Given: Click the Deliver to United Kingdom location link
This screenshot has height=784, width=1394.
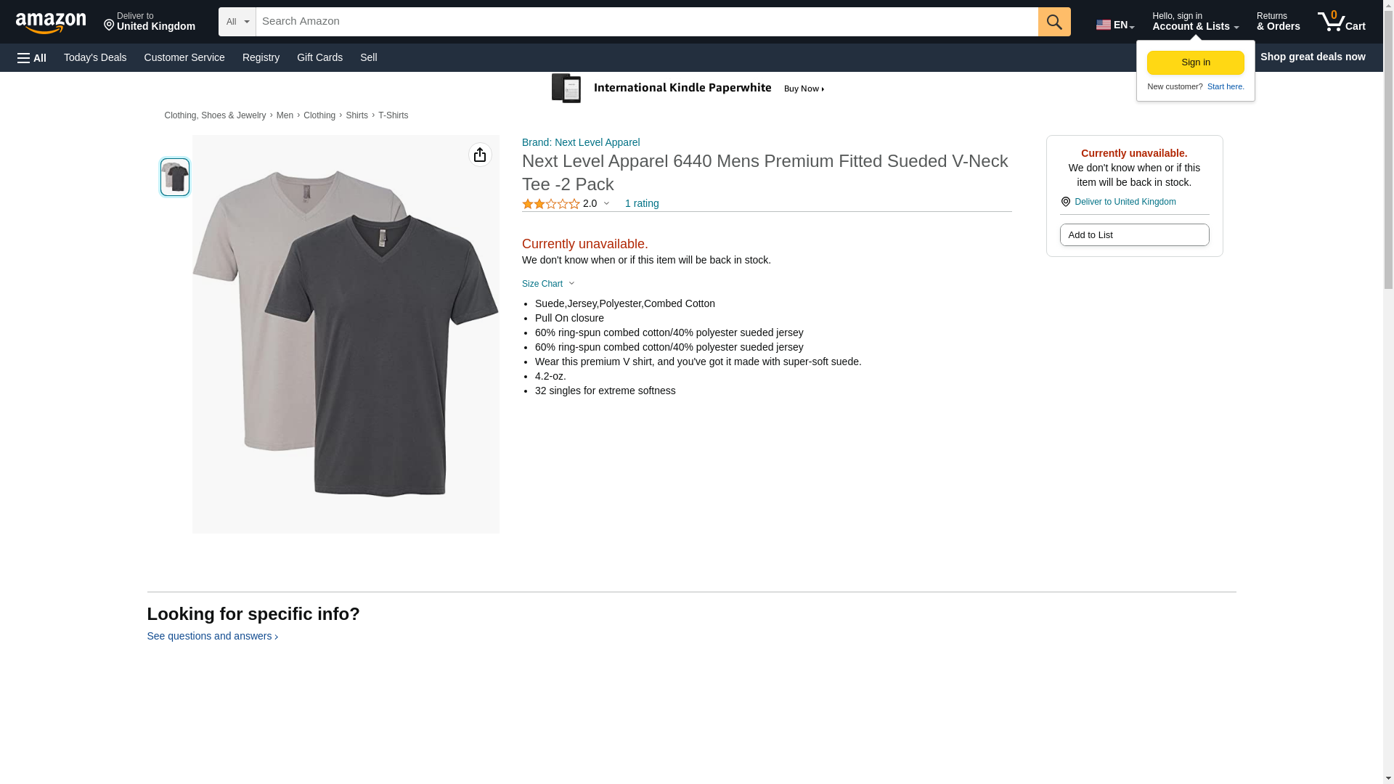Looking at the screenshot, I should [x=1125, y=202].
